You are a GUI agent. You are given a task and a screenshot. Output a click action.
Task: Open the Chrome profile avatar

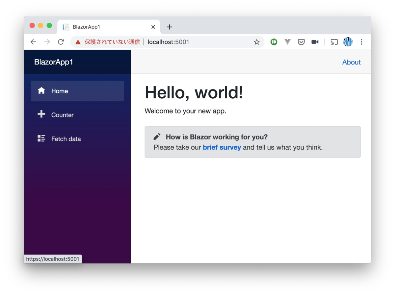pyautogui.click(x=348, y=42)
